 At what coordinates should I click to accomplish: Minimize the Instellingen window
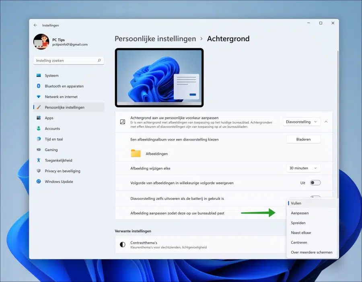coord(309,23)
